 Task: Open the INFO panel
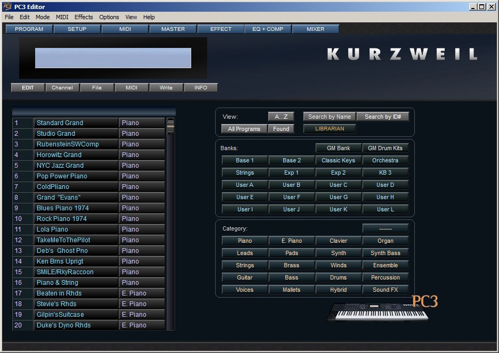tap(201, 87)
